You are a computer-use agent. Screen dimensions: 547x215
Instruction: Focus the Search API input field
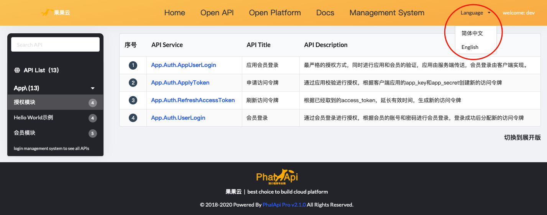(x=55, y=45)
